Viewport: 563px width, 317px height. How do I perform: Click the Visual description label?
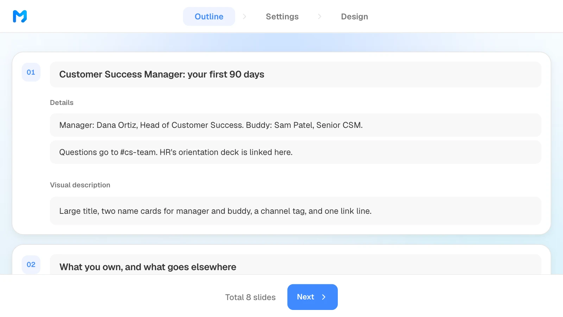click(x=80, y=185)
